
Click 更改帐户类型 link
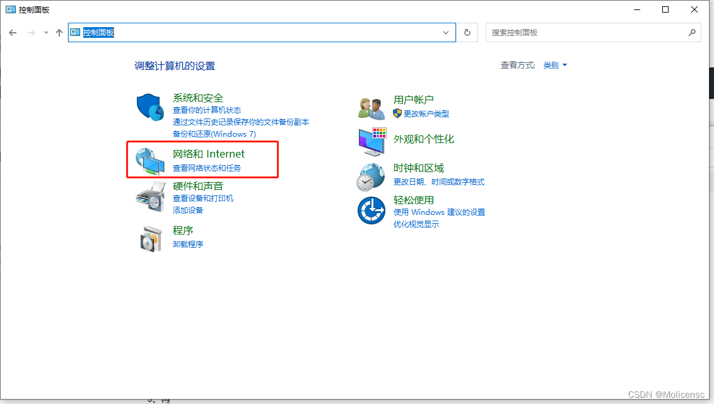426,113
